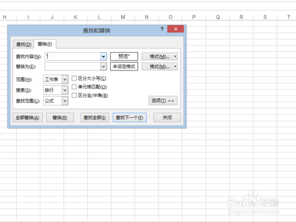Select column header Q
Image resolution: width=296 pixels, height=222 pixels.
pyautogui.click(x=218, y=17)
